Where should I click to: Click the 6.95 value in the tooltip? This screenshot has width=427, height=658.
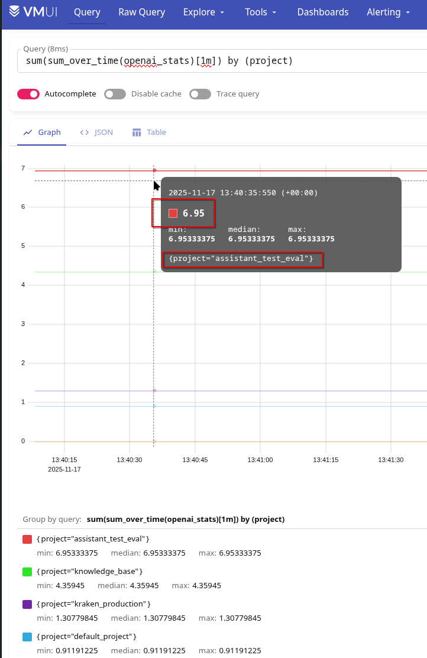[193, 213]
